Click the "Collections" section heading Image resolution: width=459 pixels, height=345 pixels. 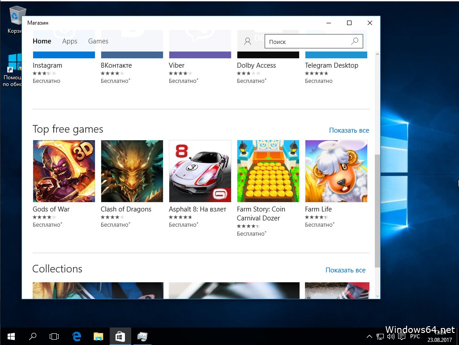tap(57, 269)
